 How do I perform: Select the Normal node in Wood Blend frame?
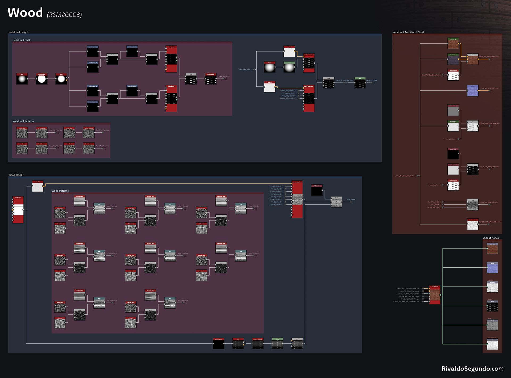(473, 91)
